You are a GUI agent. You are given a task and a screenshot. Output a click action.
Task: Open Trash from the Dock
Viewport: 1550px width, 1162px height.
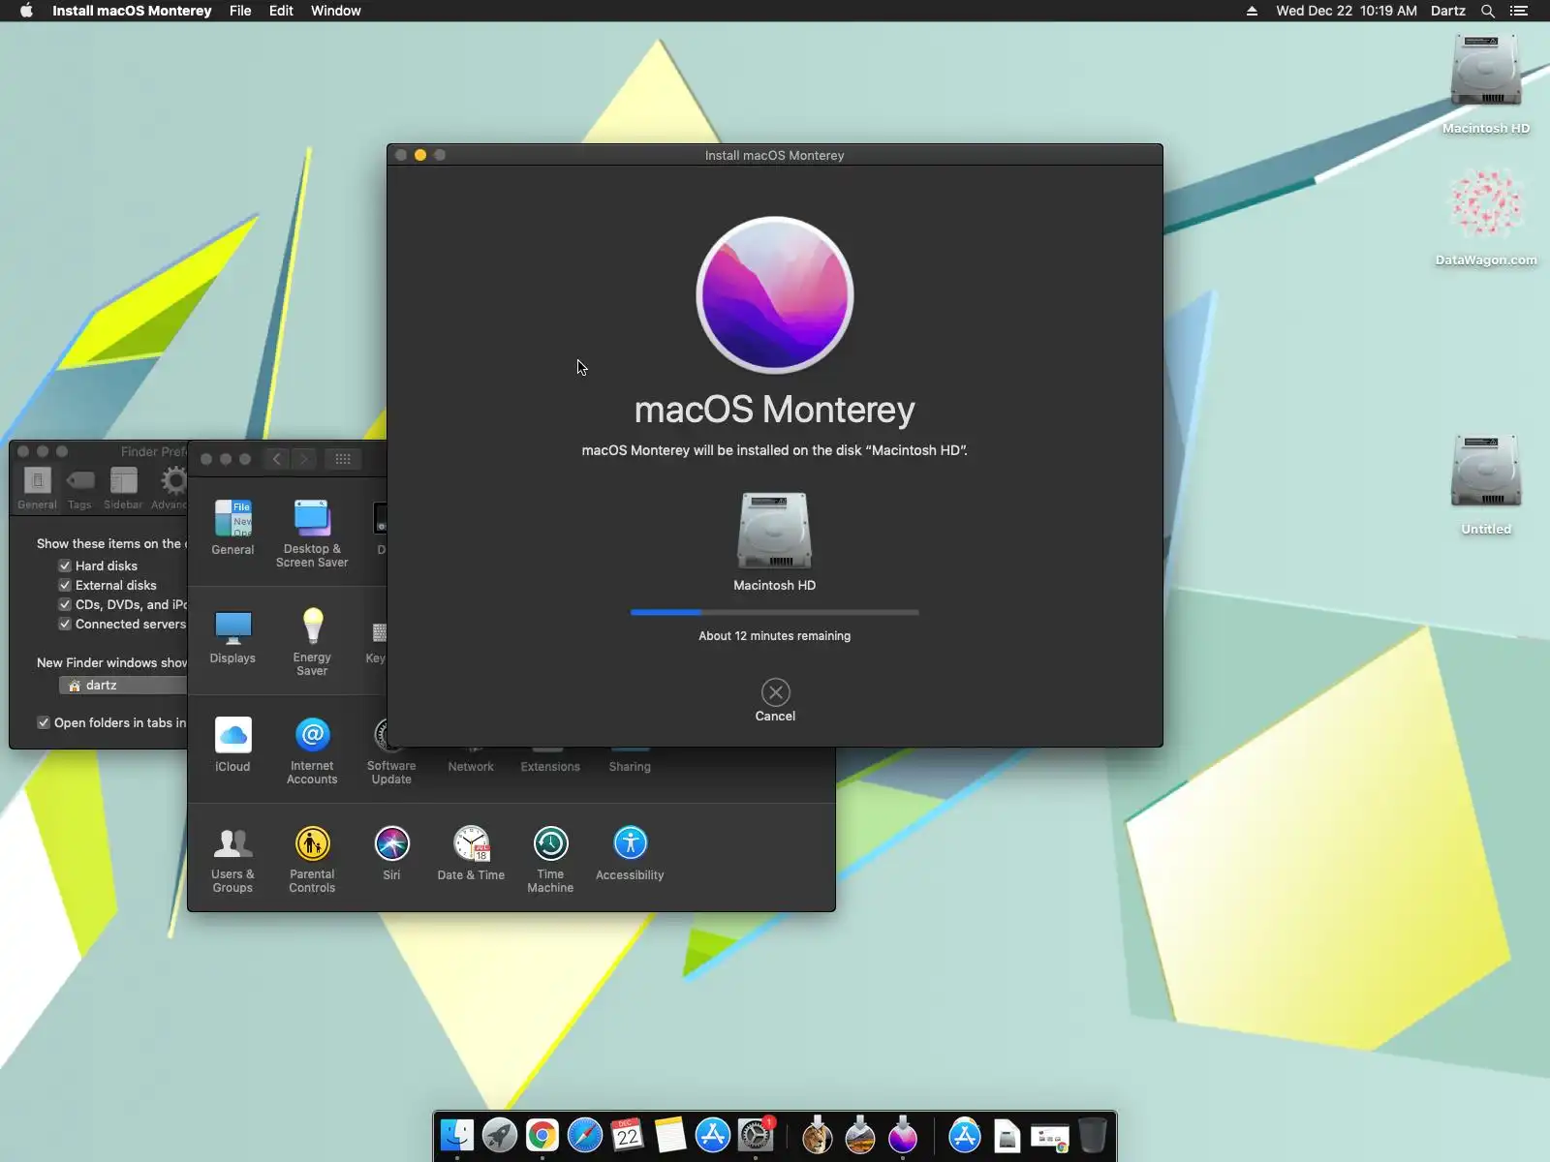[1093, 1135]
